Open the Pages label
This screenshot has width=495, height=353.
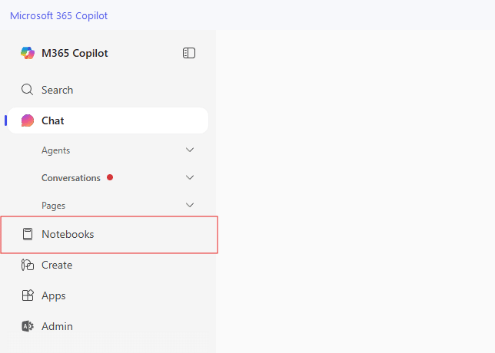tap(53, 206)
